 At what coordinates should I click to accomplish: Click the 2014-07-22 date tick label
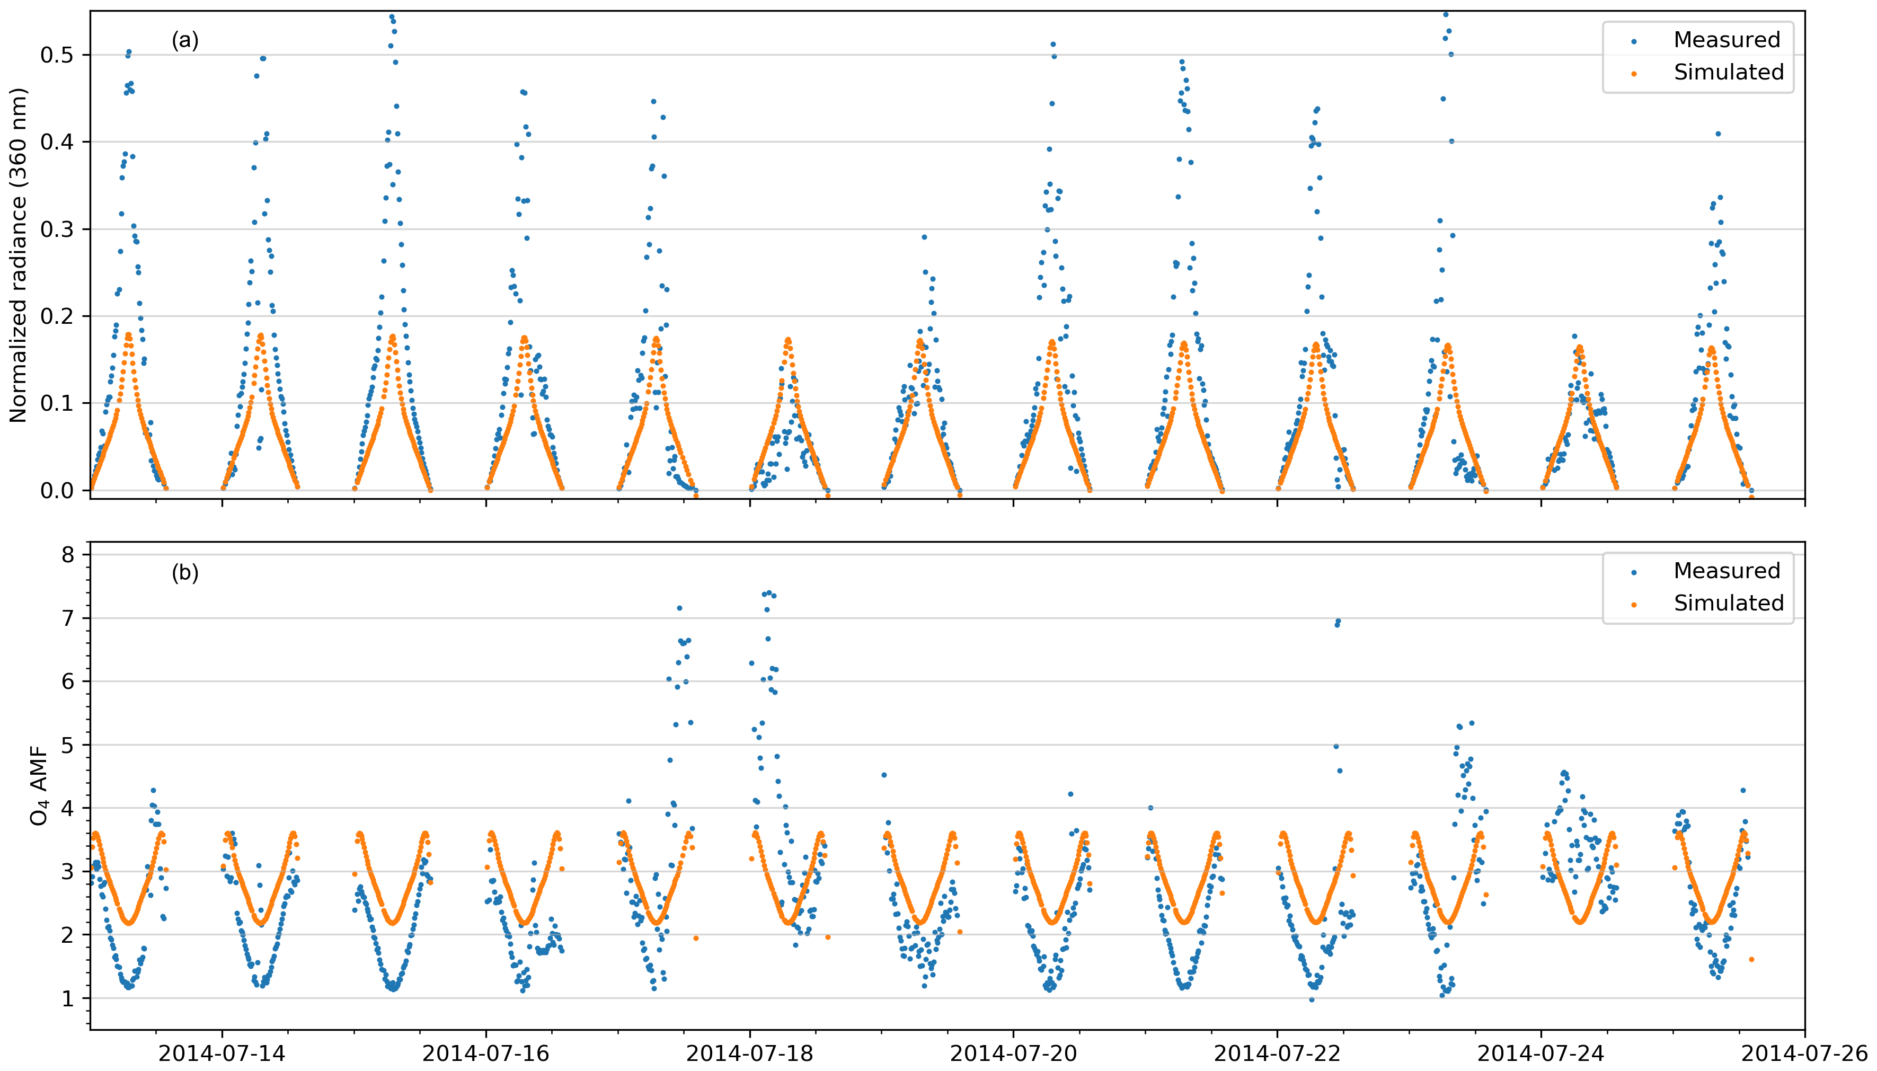click(x=1277, y=1054)
